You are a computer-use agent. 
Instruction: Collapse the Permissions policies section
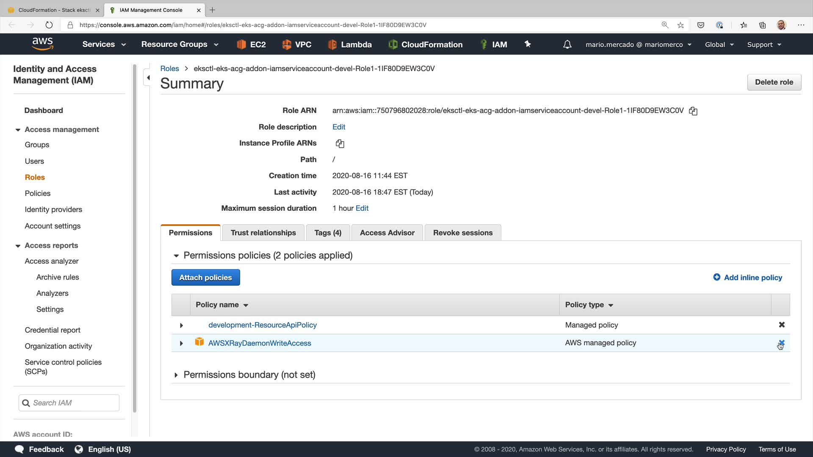(x=176, y=256)
